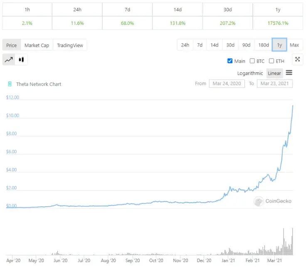Click the 180d range button
The height and width of the screenshot is (267, 306).
[x=263, y=45]
